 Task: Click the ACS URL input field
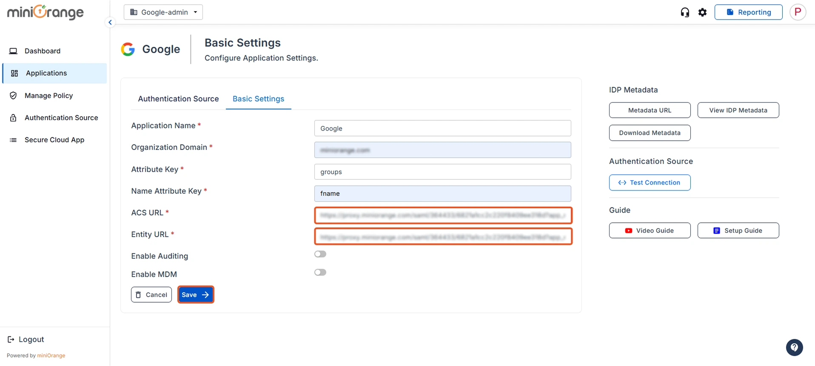pos(443,215)
